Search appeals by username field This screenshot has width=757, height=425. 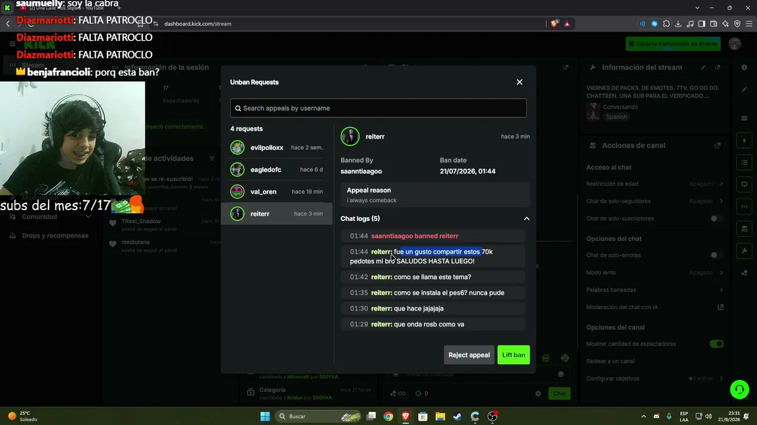[x=378, y=108]
